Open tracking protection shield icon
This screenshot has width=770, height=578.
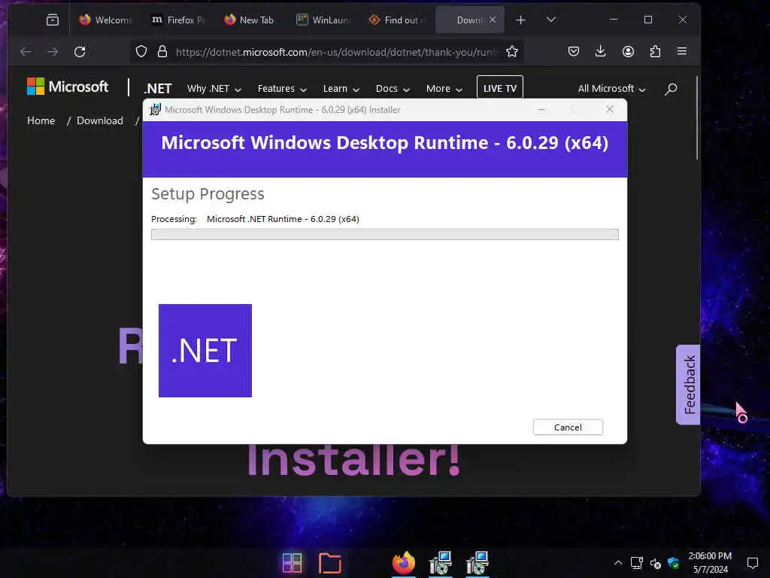141,52
